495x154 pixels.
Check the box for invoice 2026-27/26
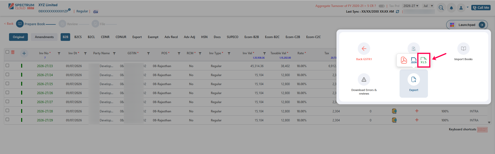(7, 93)
